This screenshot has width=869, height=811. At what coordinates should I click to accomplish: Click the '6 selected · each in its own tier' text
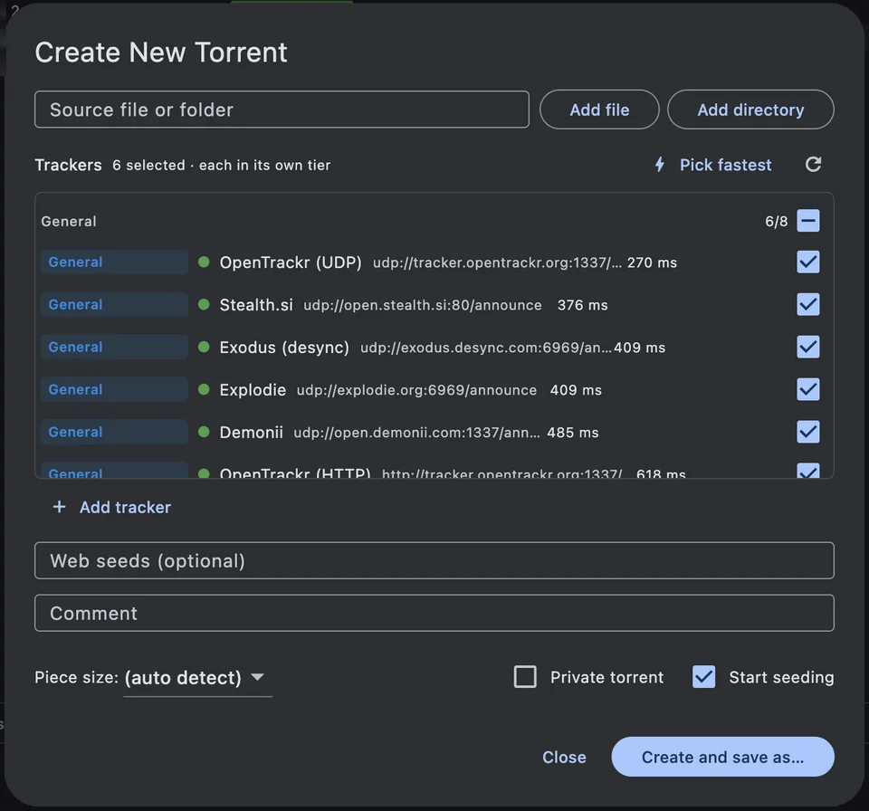221,166
